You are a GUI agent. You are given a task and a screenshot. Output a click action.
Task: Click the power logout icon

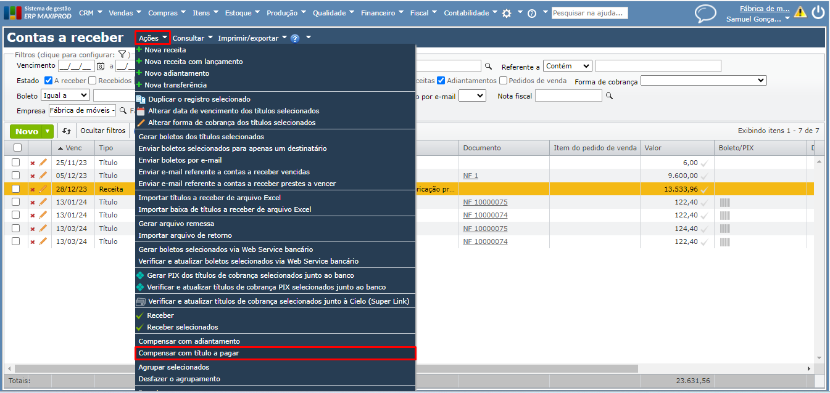point(818,12)
